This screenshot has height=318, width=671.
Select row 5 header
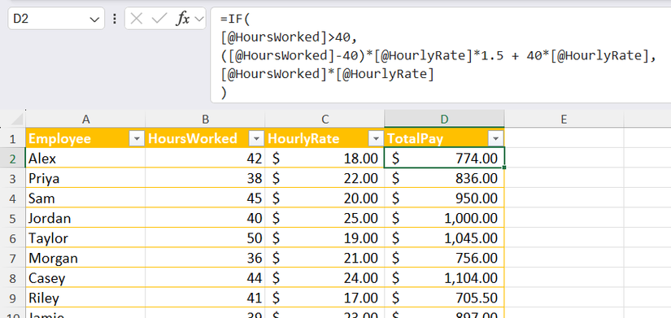12,218
